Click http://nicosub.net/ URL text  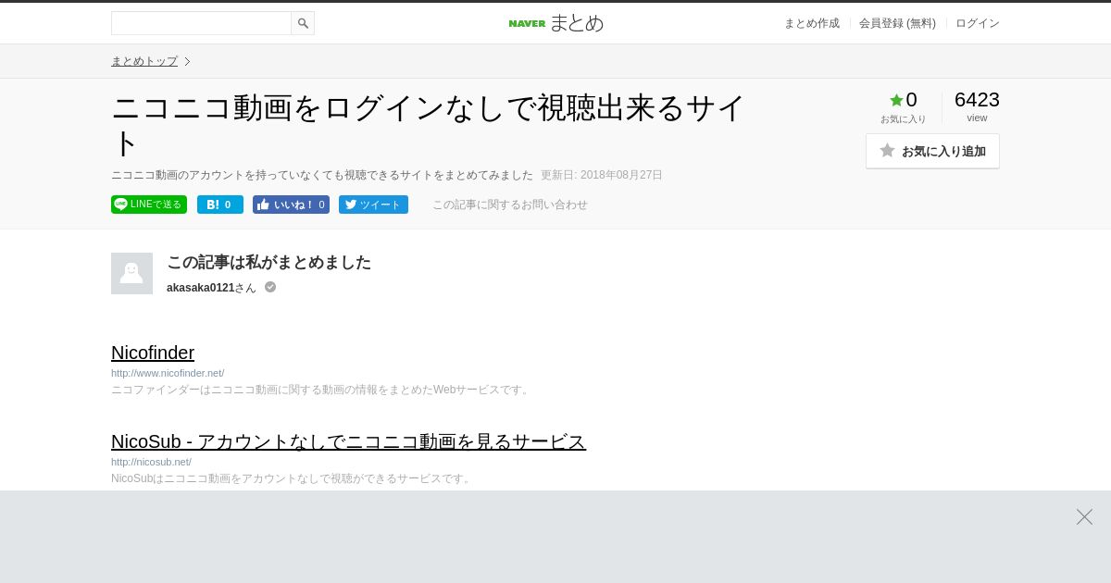[151, 462]
